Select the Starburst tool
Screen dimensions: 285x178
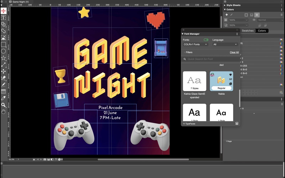click(x=4, y=58)
